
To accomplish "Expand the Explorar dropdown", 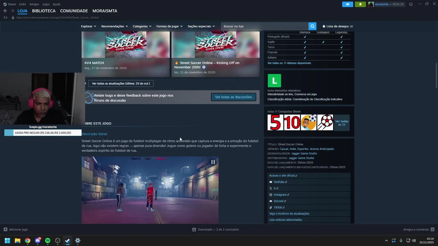I will coord(88,26).
